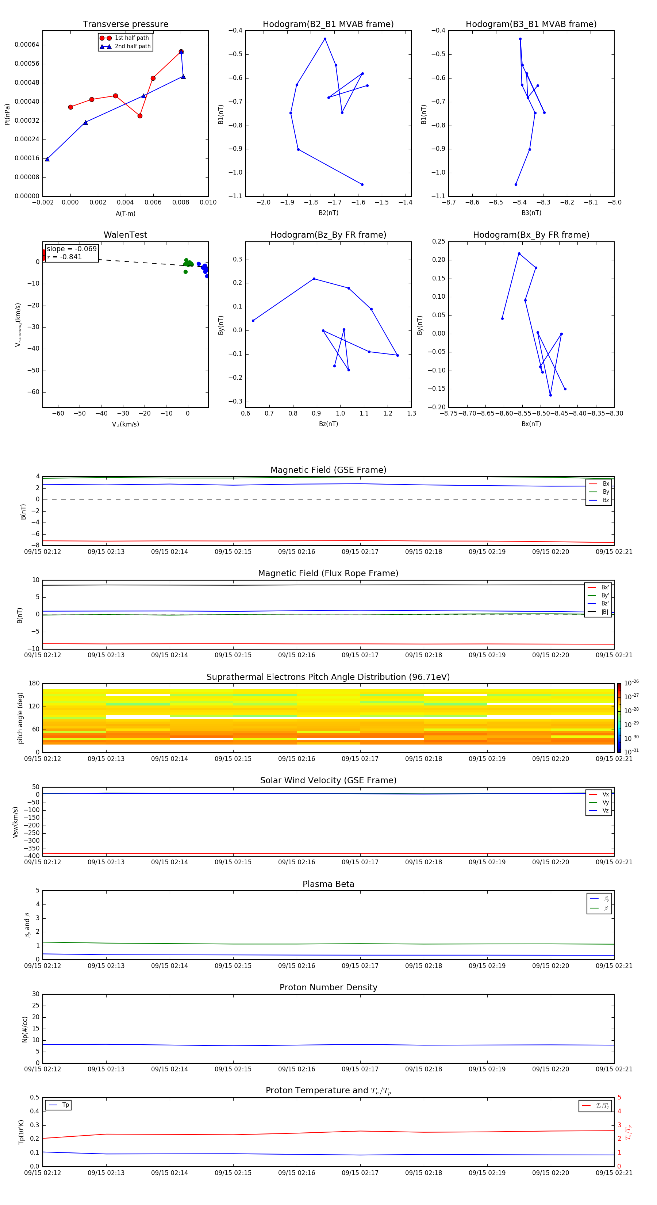Screen dimensions: 657x1205
Task: Click the 'Proton Number Density' title
Action: [x=328, y=987]
